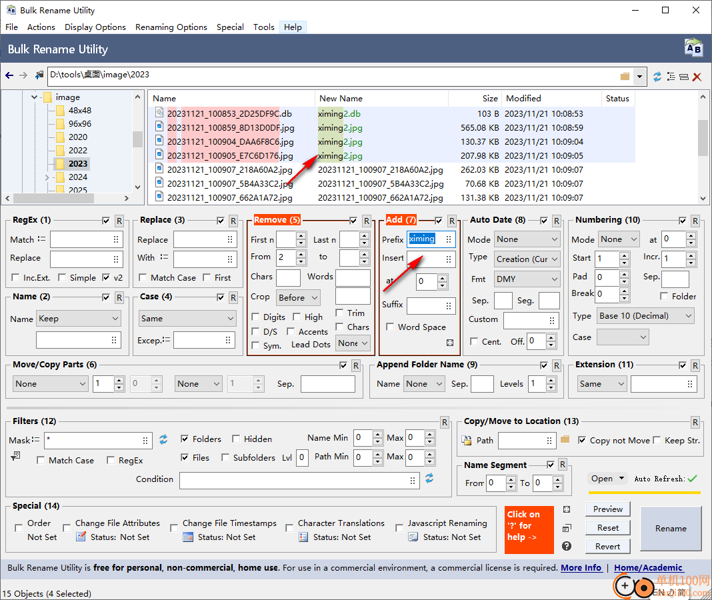712x600 pixels.
Task: Click the Javascript Renaming icon
Action: coord(413,537)
